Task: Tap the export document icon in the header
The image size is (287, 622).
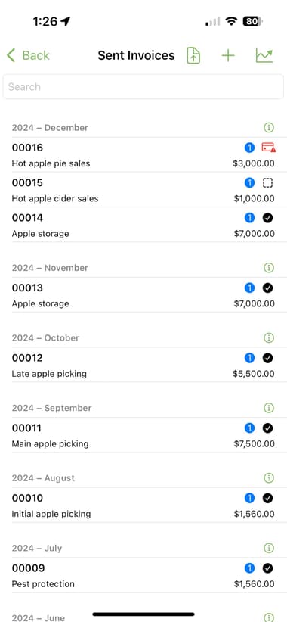Action: coord(193,55)
